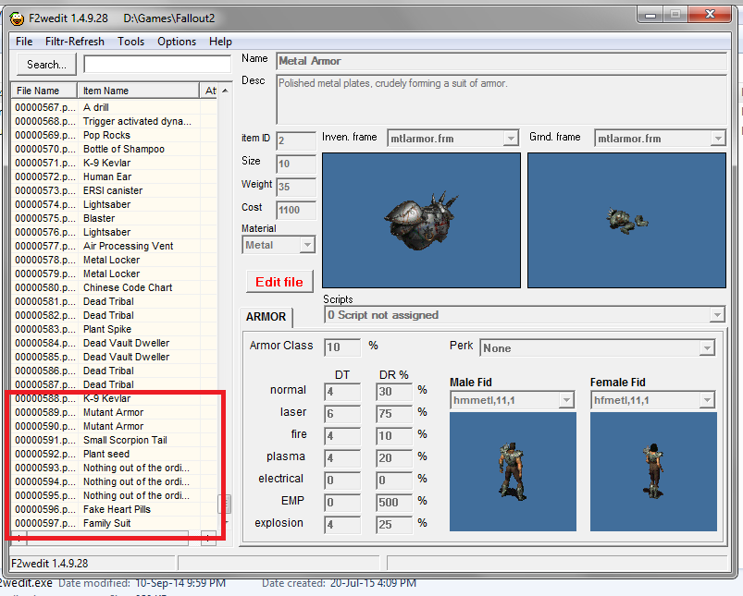
Task: Select the Human Ear row
Action: click(114, 176)
